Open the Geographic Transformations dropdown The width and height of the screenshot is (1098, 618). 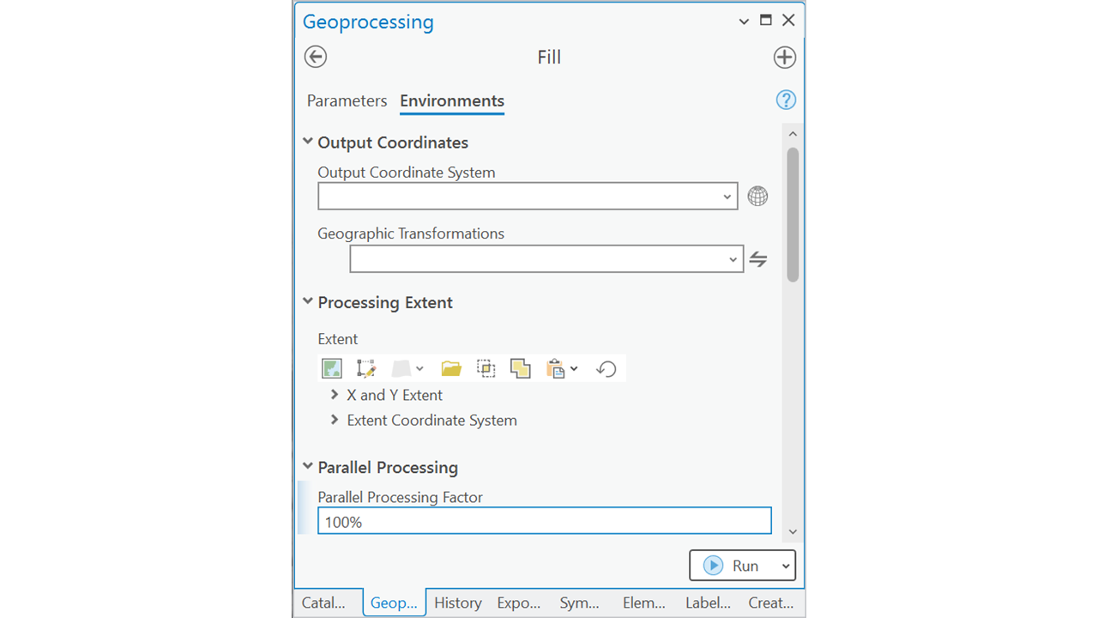point(733,259)
